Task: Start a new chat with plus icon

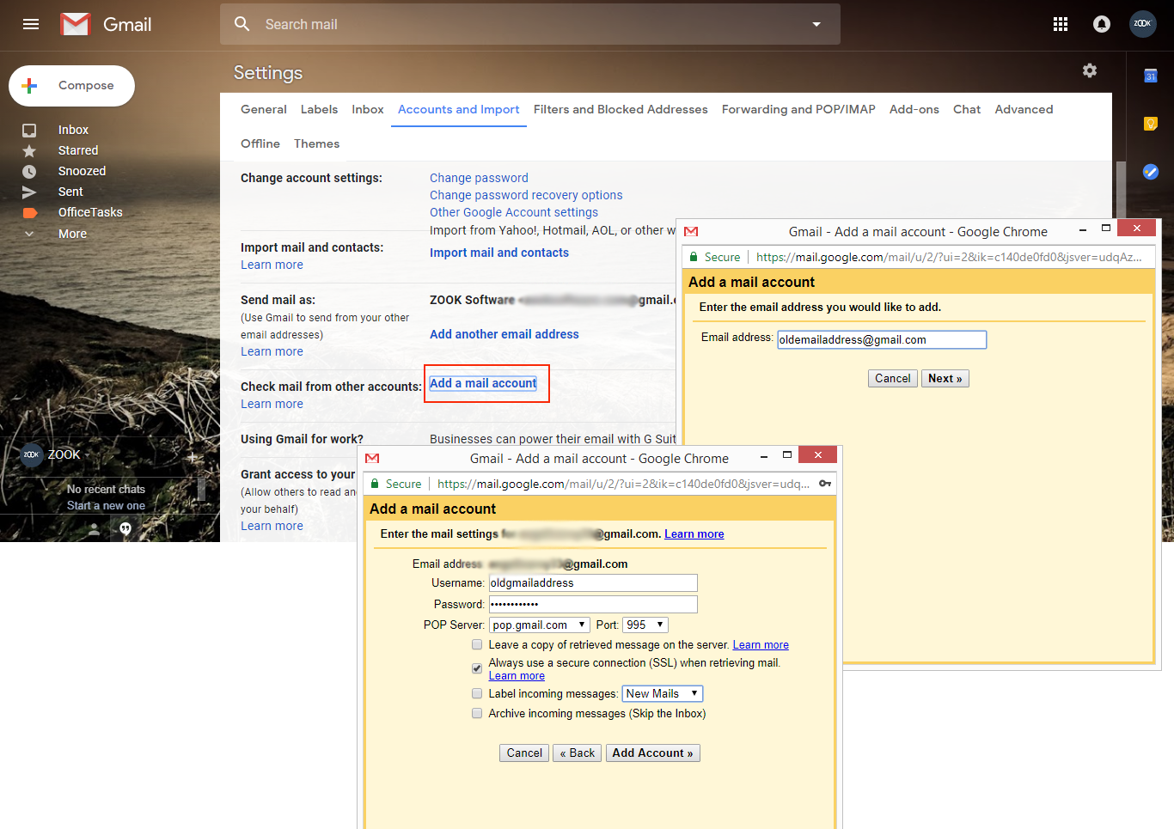Action: (192, 456)
